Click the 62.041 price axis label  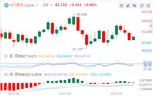(147, 43)
